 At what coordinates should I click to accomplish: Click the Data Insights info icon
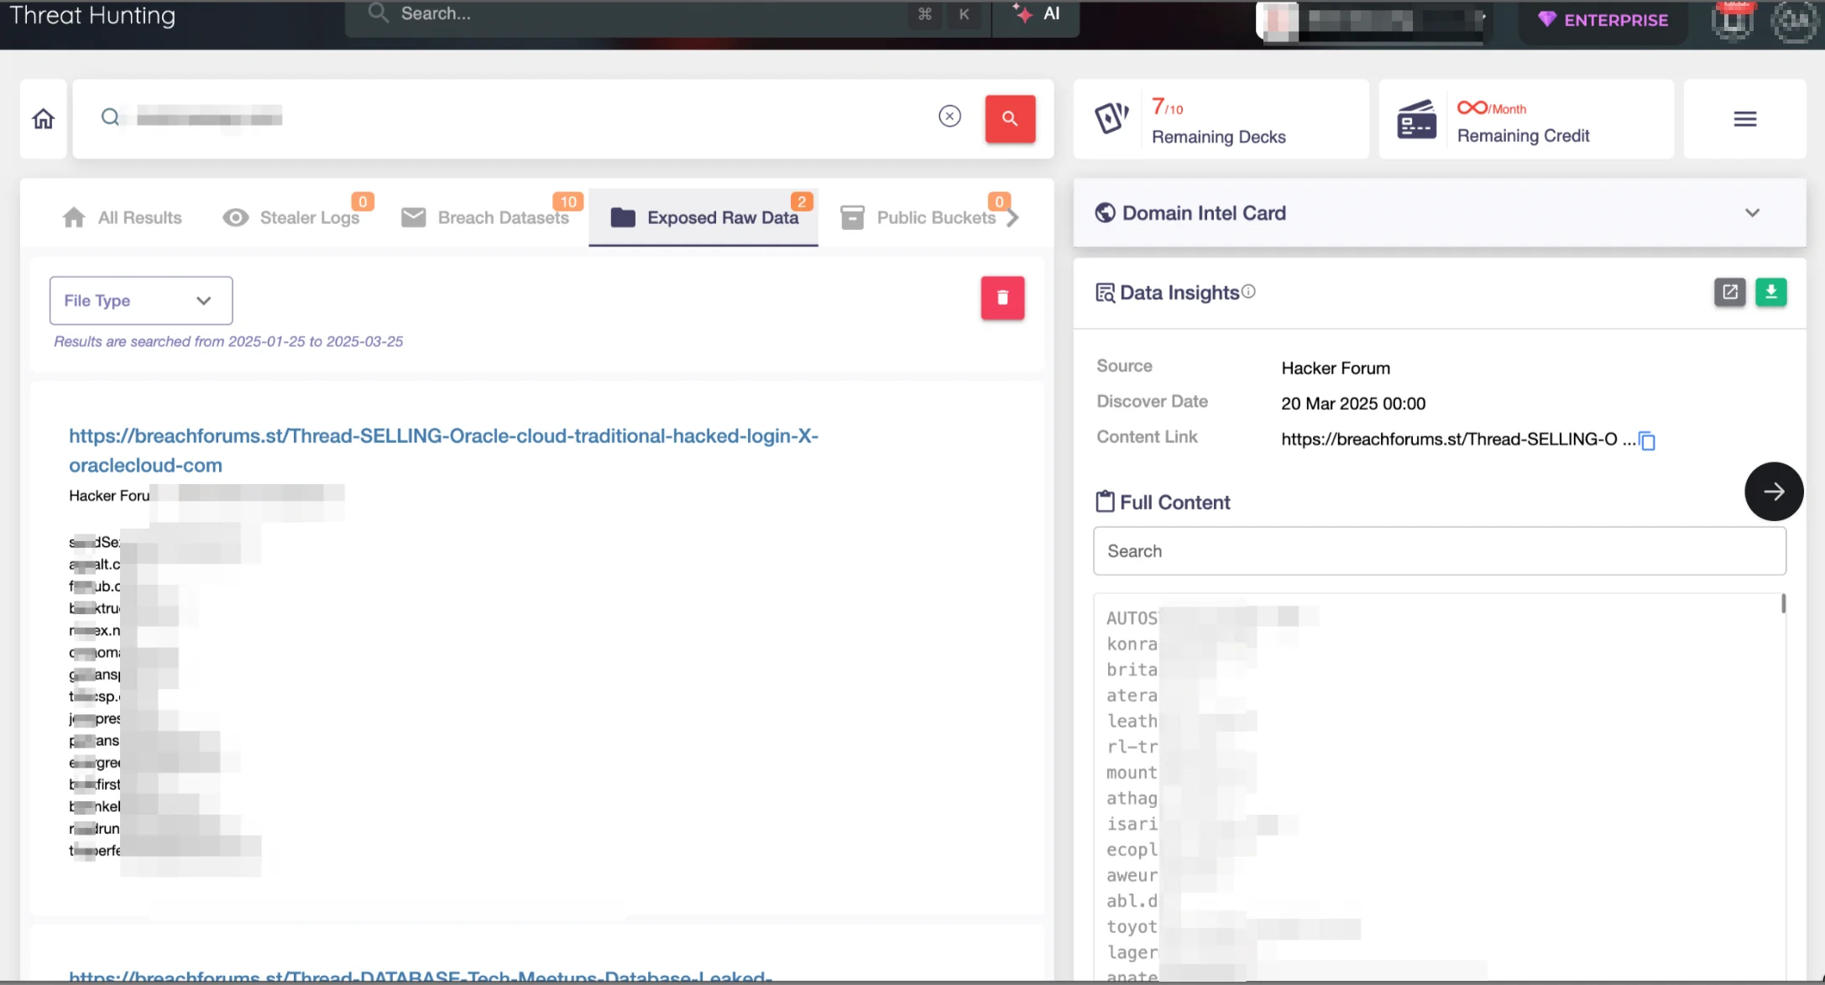click(1248, 291)
